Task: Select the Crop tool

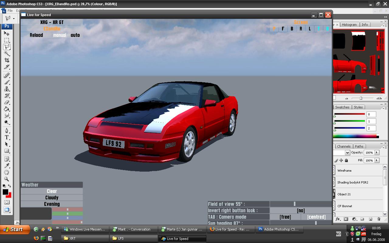Action: [x=7, y=60]
